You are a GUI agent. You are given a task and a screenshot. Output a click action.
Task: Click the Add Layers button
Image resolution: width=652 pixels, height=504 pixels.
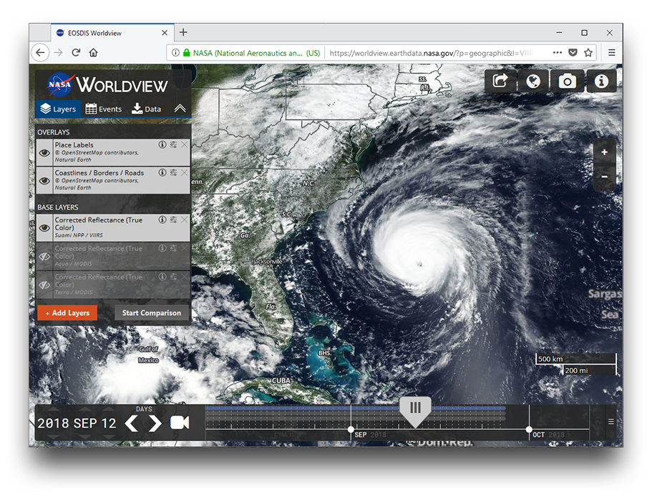pos(67,313)
